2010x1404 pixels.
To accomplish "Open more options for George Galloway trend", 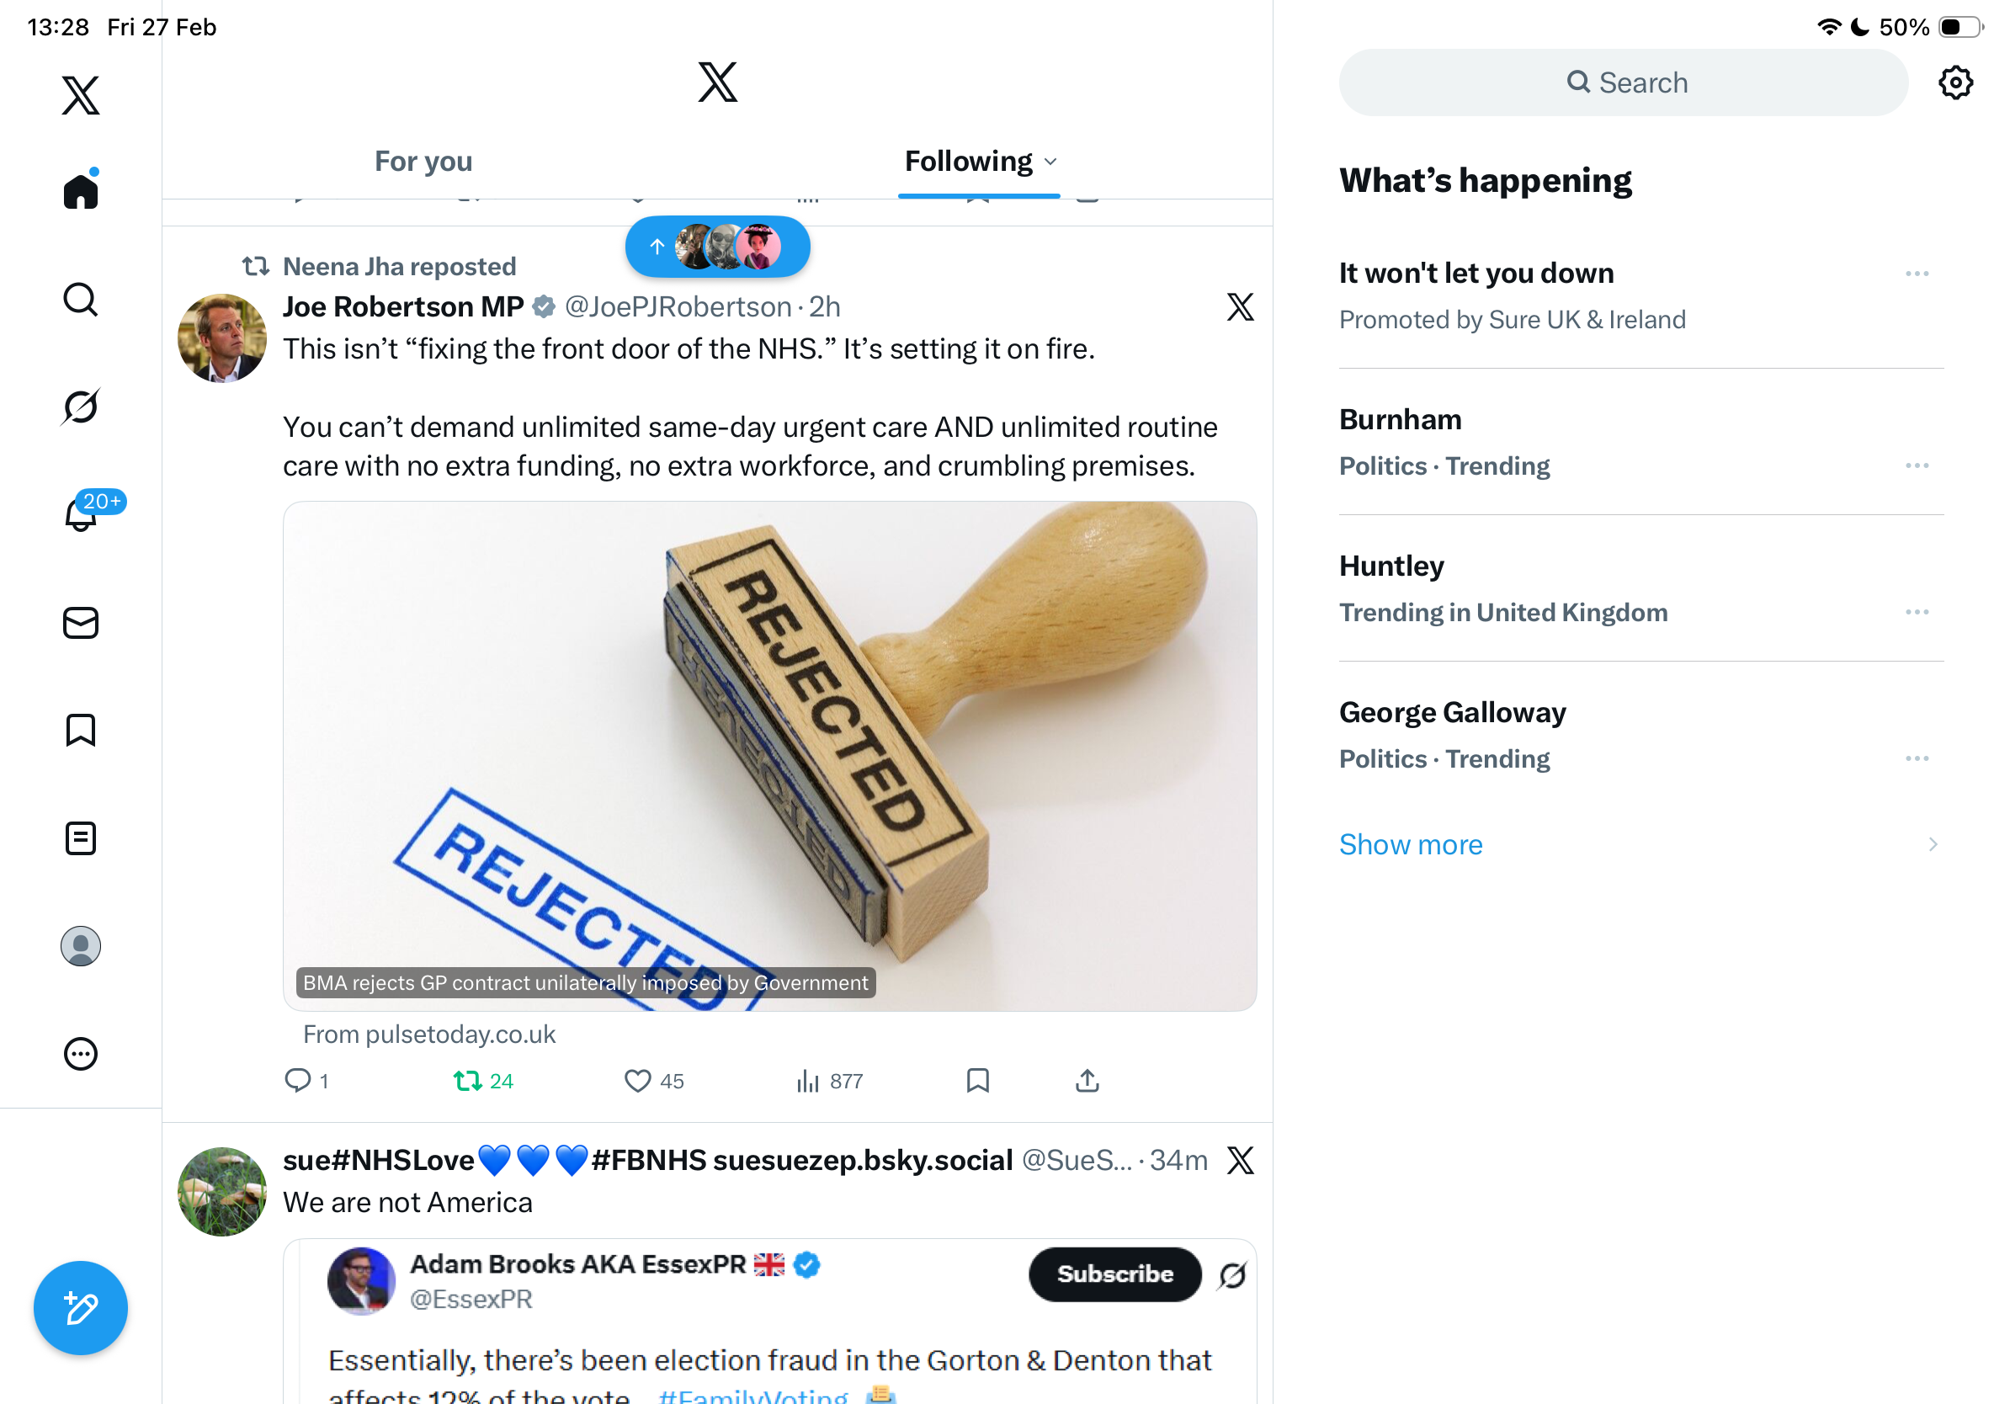I will pos(1917,759).
